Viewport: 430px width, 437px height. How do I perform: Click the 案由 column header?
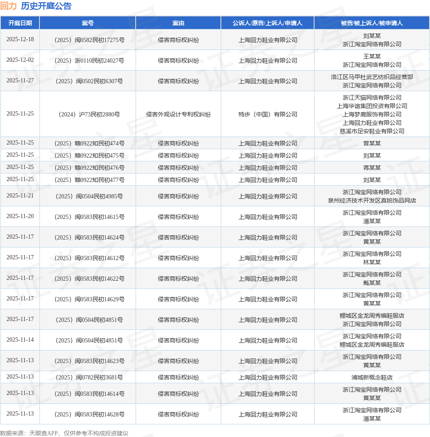(x=178, y=23)
